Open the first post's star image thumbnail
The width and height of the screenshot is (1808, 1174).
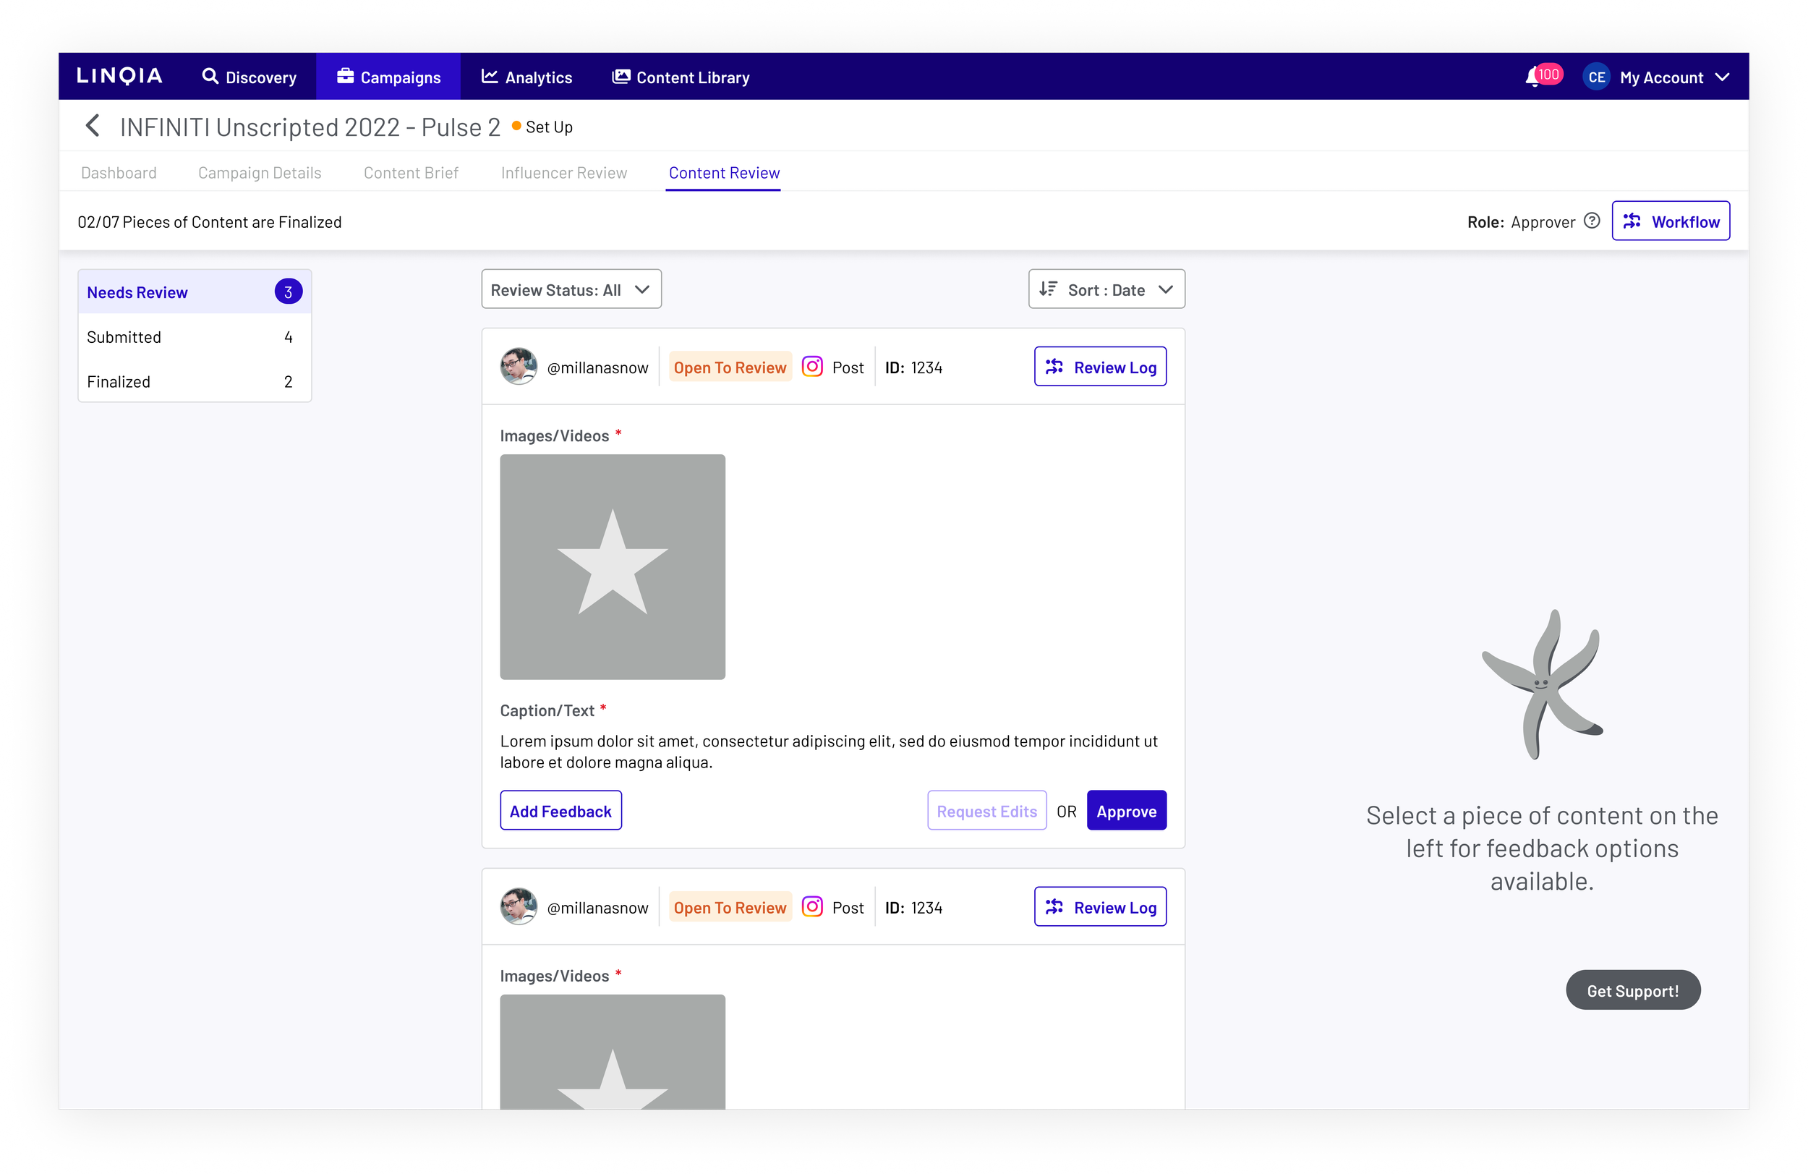(613, 567)
